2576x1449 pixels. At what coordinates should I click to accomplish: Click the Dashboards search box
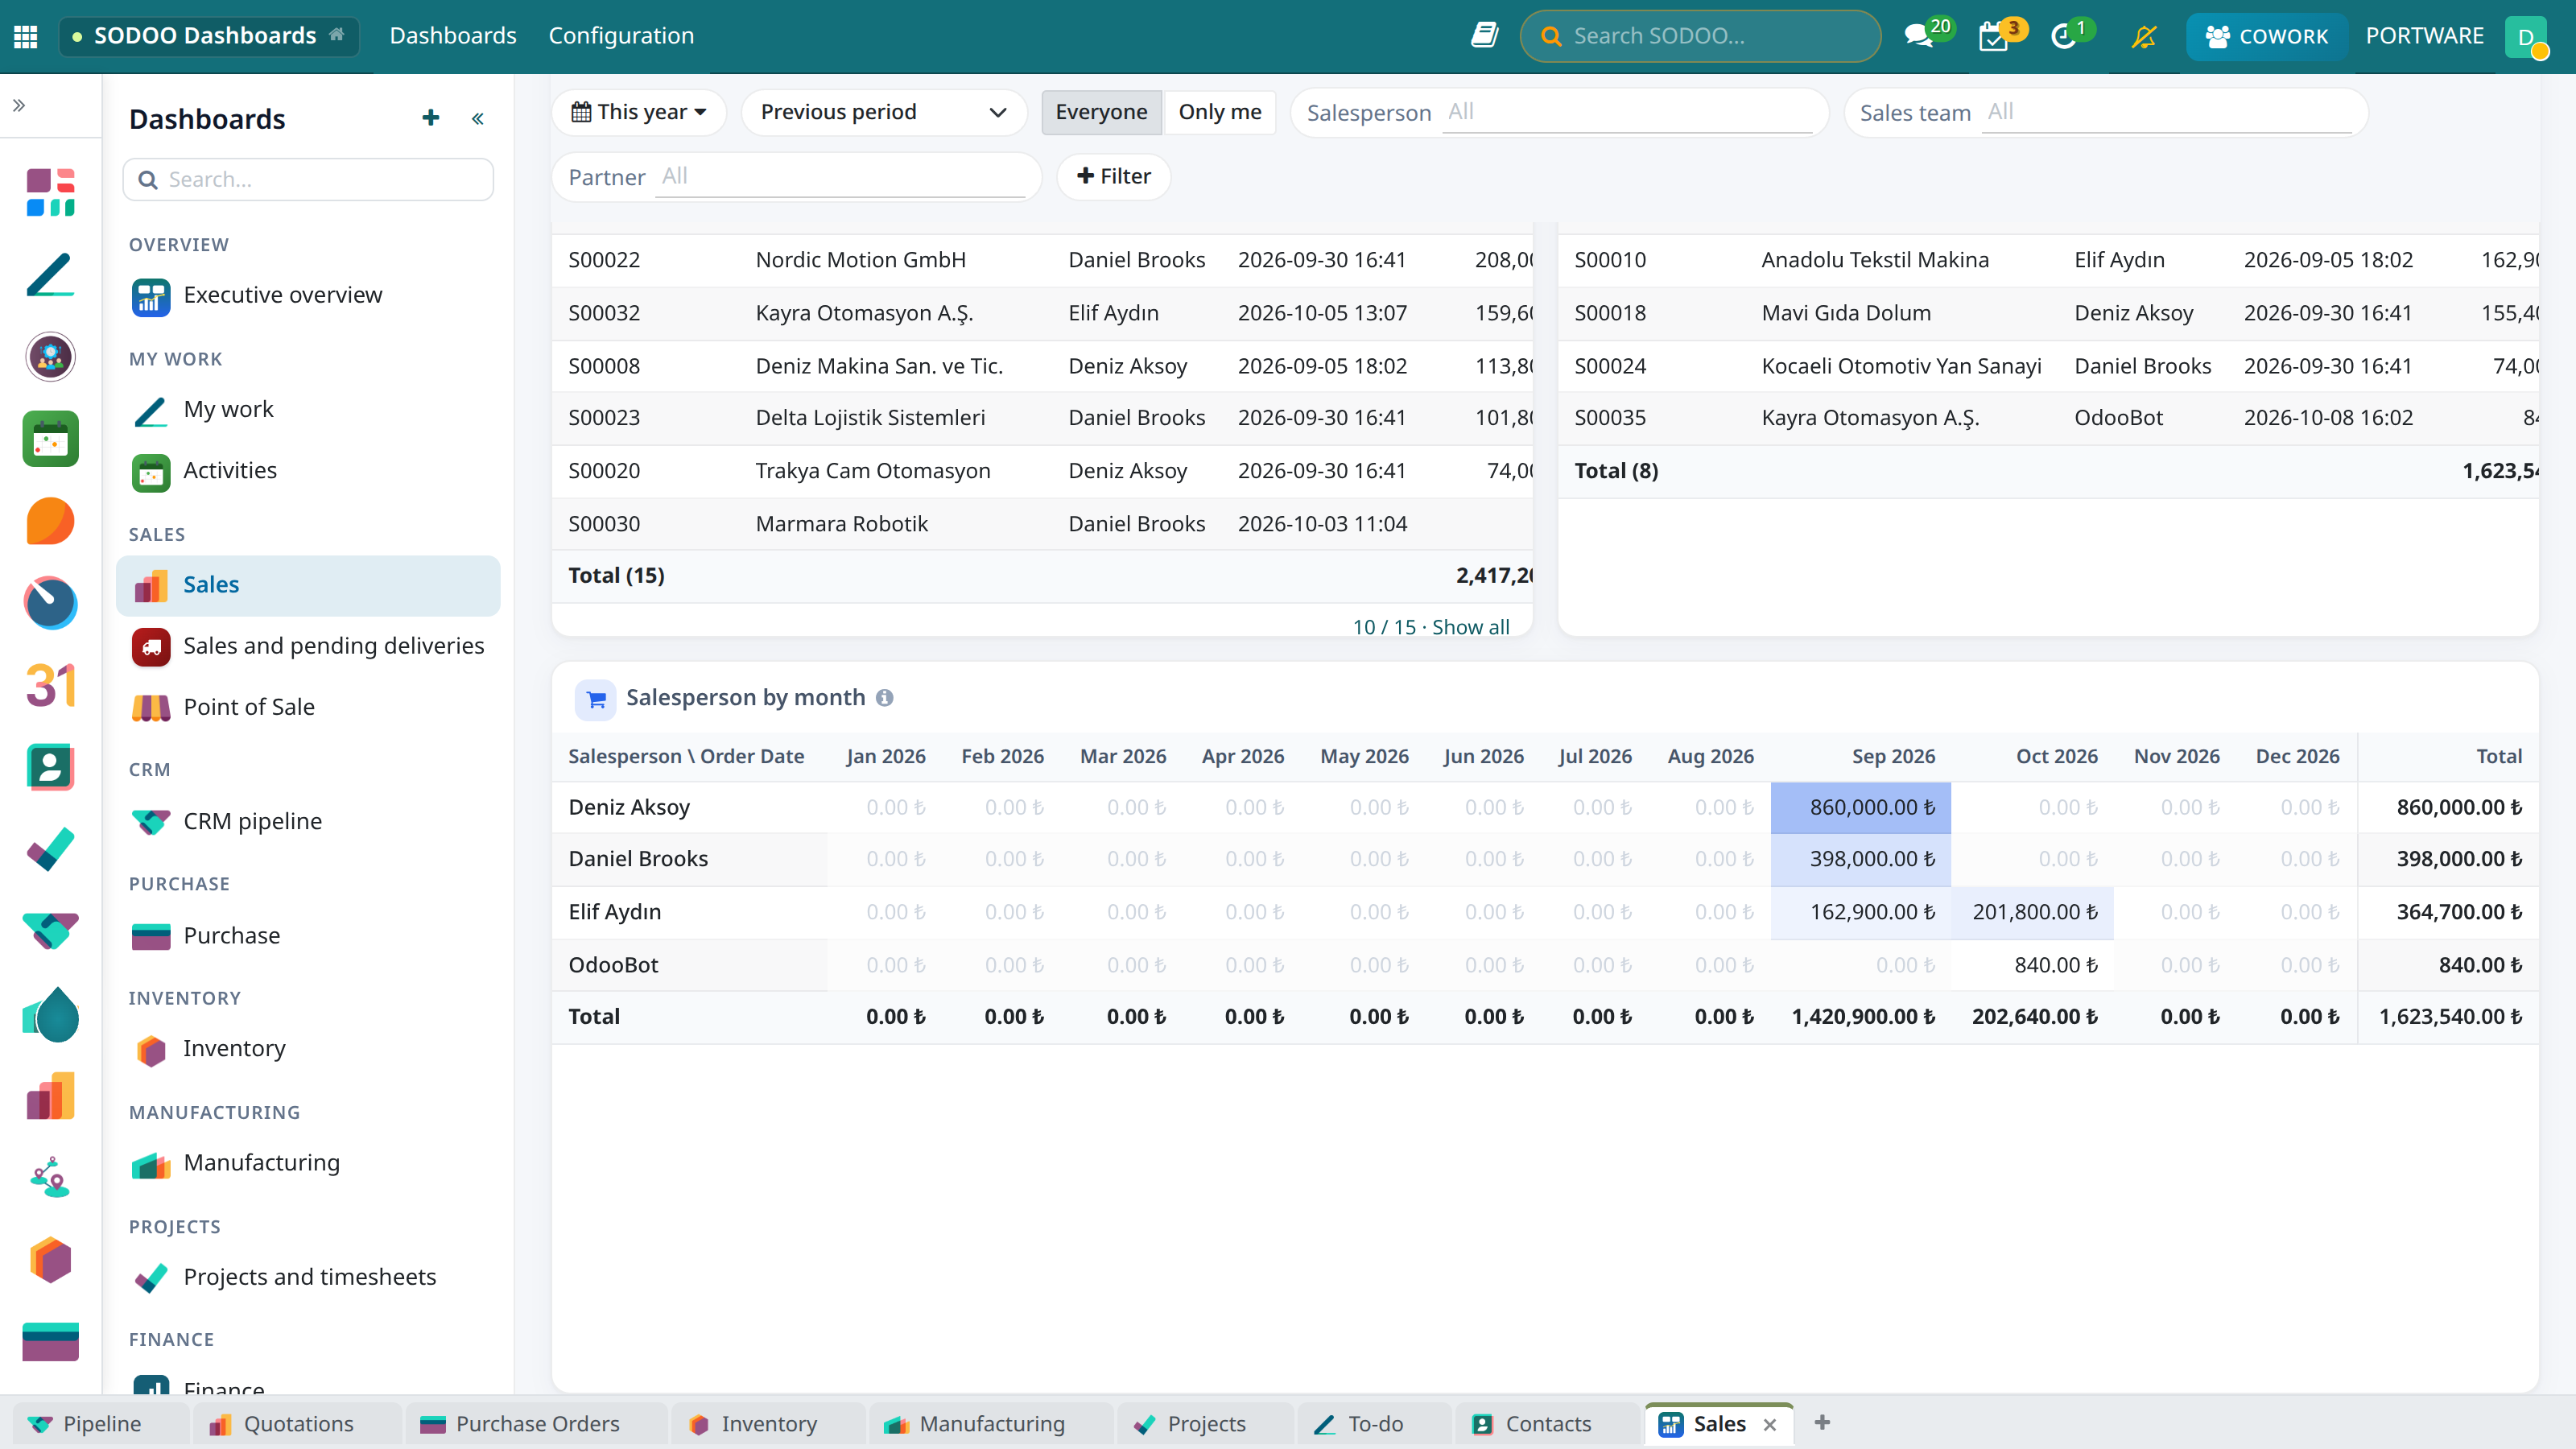(x=308, y=179)
